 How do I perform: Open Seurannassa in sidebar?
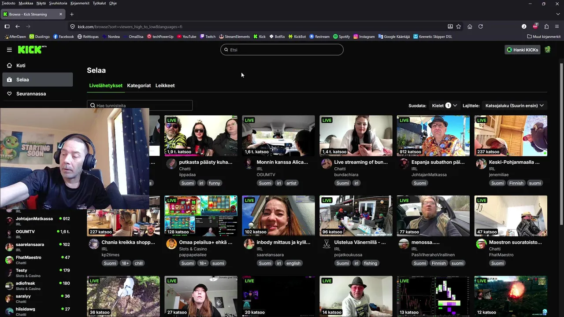point(37,94)
